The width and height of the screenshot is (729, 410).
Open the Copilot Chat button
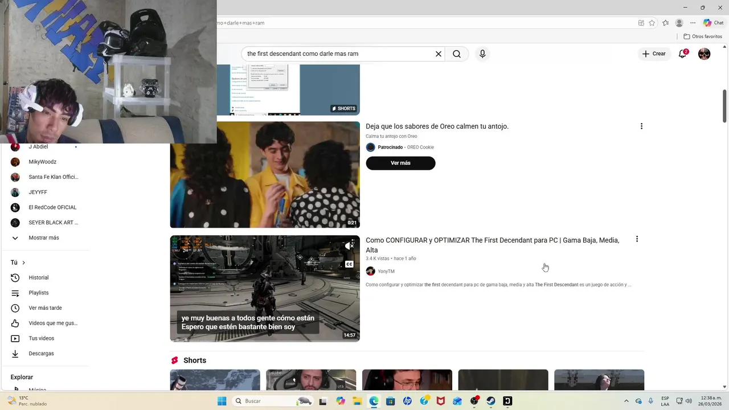713,23
